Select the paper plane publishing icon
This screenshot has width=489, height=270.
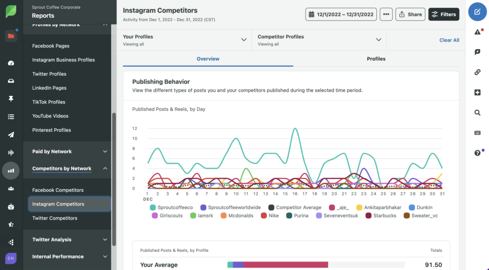click(11, 135)
